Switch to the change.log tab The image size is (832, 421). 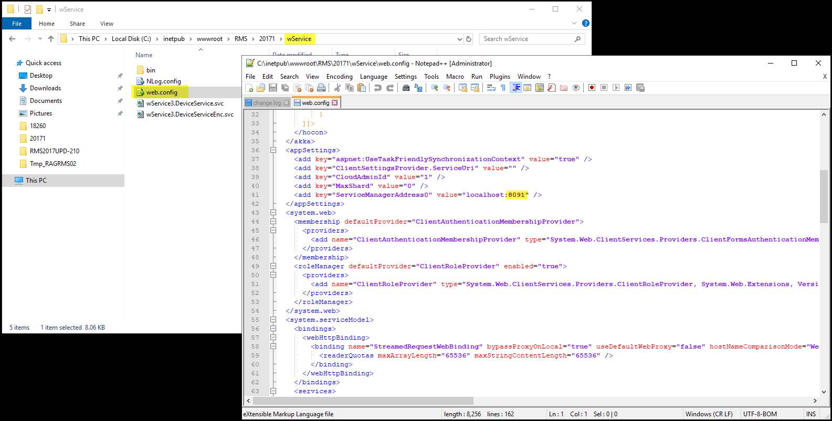click(x=267, y=103)
